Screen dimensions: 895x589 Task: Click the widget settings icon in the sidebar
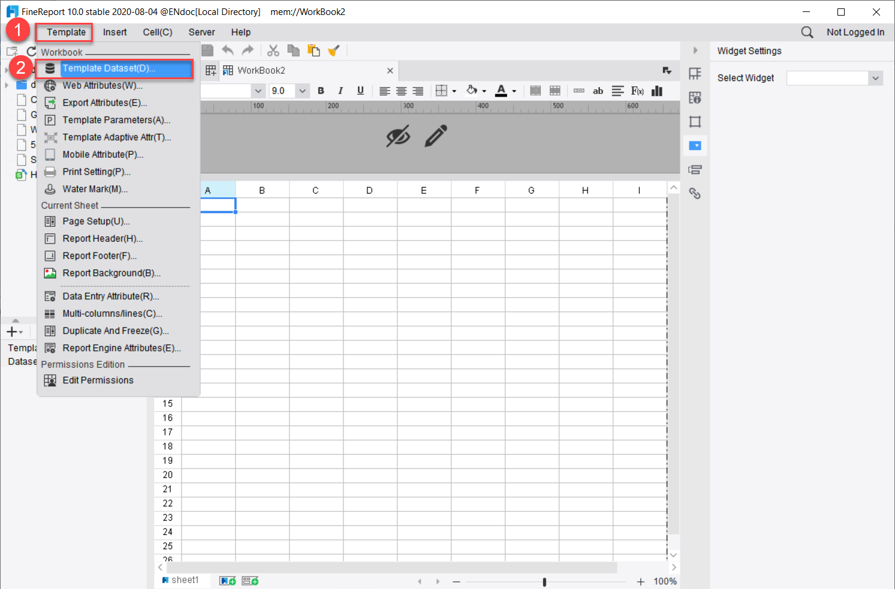[x=695, y=145]
